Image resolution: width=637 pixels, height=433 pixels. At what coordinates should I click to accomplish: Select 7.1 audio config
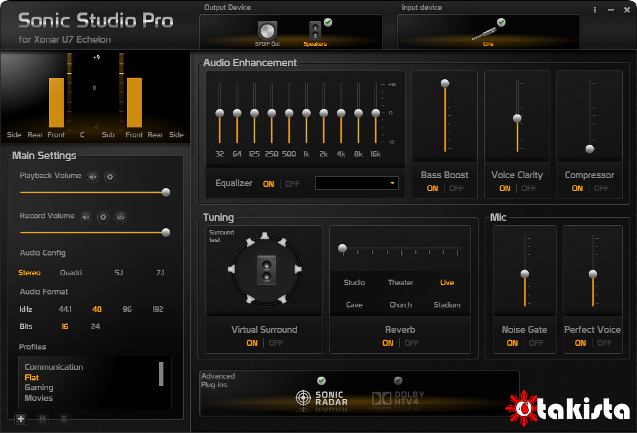pyautogui.click(x=160, y=273)
